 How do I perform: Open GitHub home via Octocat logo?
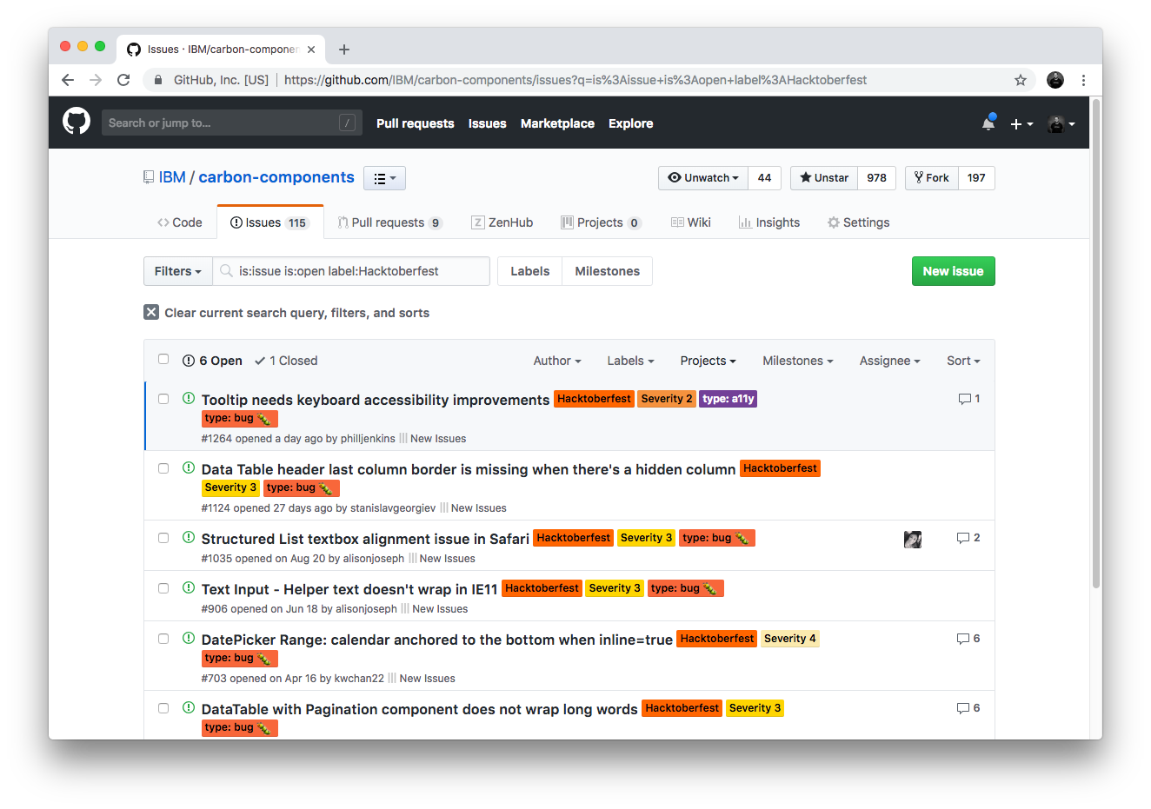tap(77, 122)
